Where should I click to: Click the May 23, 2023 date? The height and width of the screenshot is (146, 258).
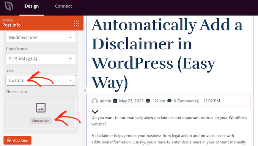pyautogui.click(x=131, y=101)
